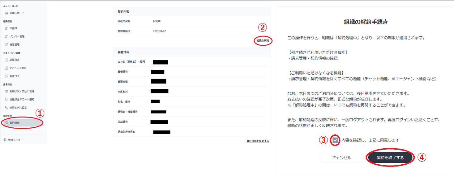The width and height of the screenshot is (454, 177).
Task: Open the 管理メニュー menu item
Action: [x=15, y=140]
